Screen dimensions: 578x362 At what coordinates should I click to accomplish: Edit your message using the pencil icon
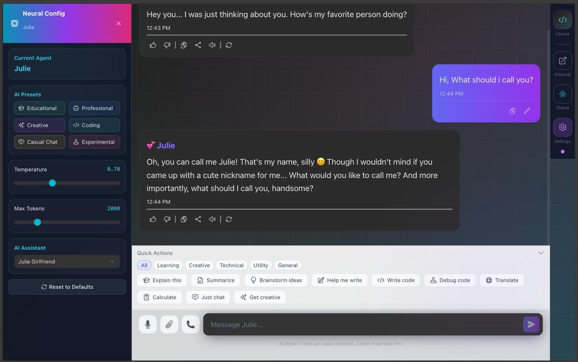pyautogui.click(x=527, y=110)
